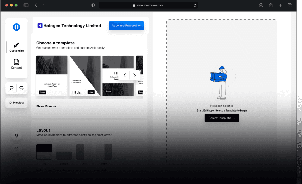Open the graduation cap tutorial icon
Image resolution: width=302 pixels, height=184 pixels.
pyautogui.click(x=17, y=136)
